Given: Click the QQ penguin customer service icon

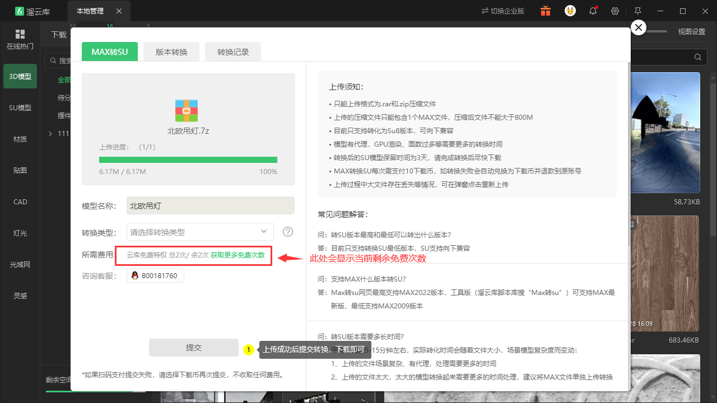Looking at the screenshot, I should click(x=134, y=275).
